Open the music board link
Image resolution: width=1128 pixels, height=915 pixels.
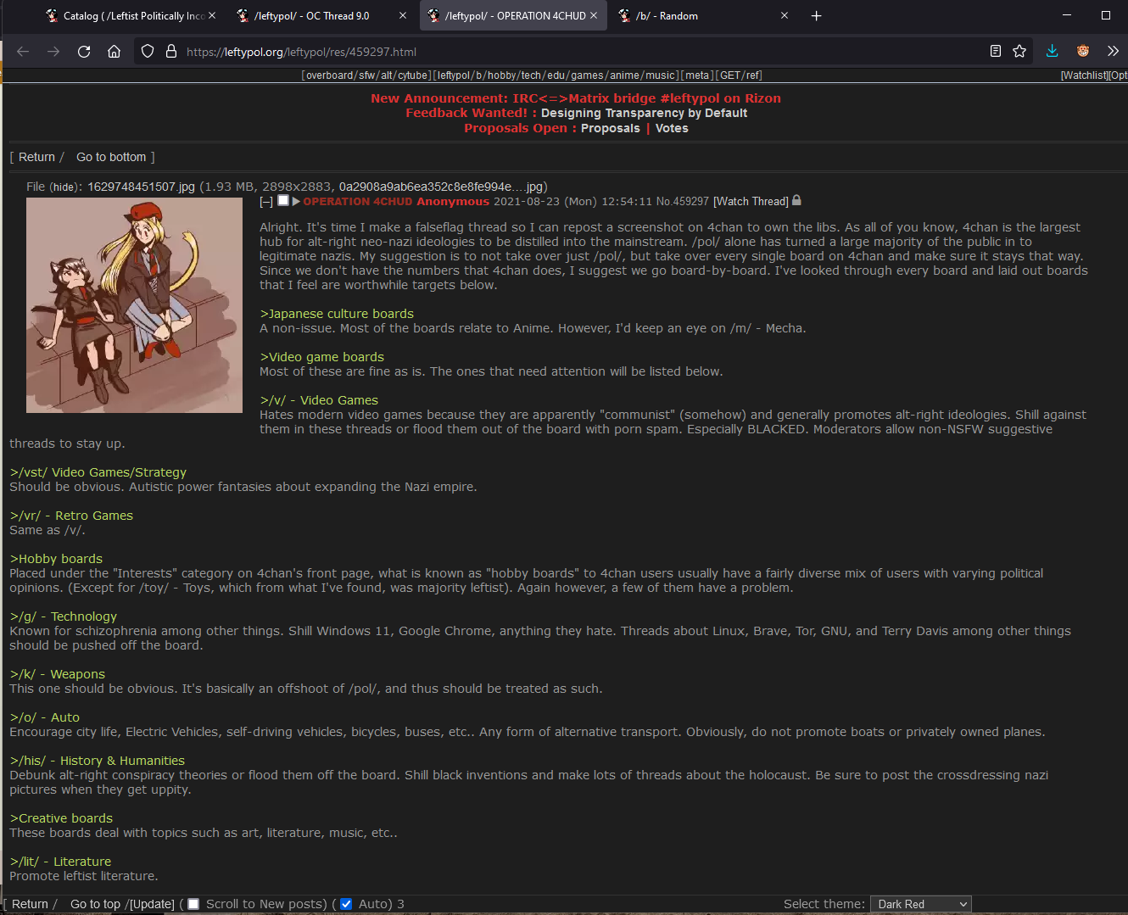661,75
